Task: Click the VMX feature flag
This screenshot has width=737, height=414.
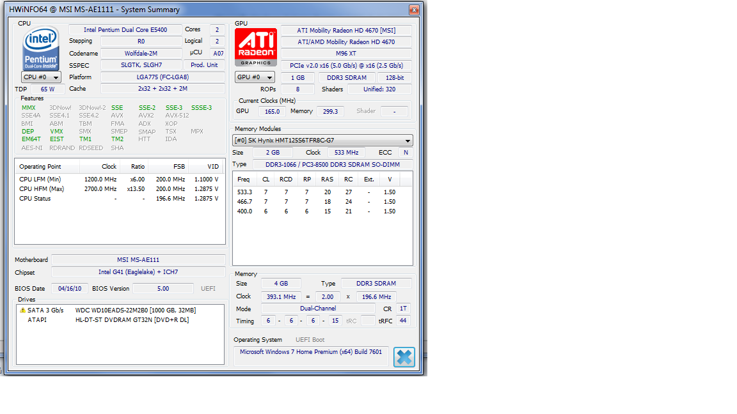Action: (x=56, y=132)
